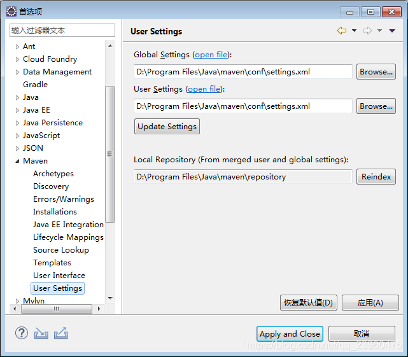Click the help question mark icon
Viewport: 408px width, 357px height.
click(22, 333)
